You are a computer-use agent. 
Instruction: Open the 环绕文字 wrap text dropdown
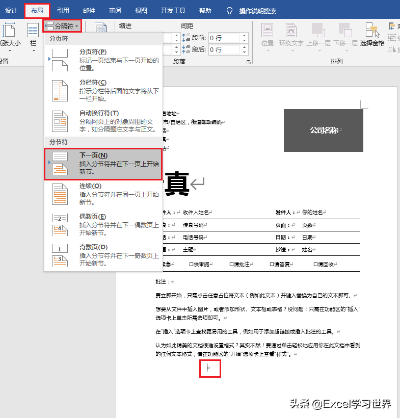pyautogui.click(x=291, y=37)
